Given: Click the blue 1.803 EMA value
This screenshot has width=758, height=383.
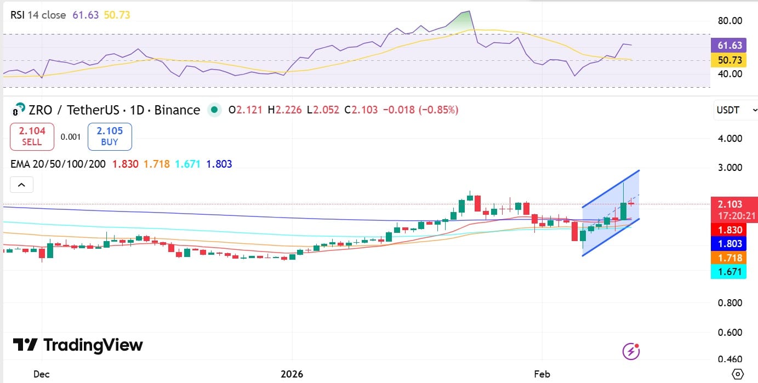Looking at the screenshot, I should [729, 244].
